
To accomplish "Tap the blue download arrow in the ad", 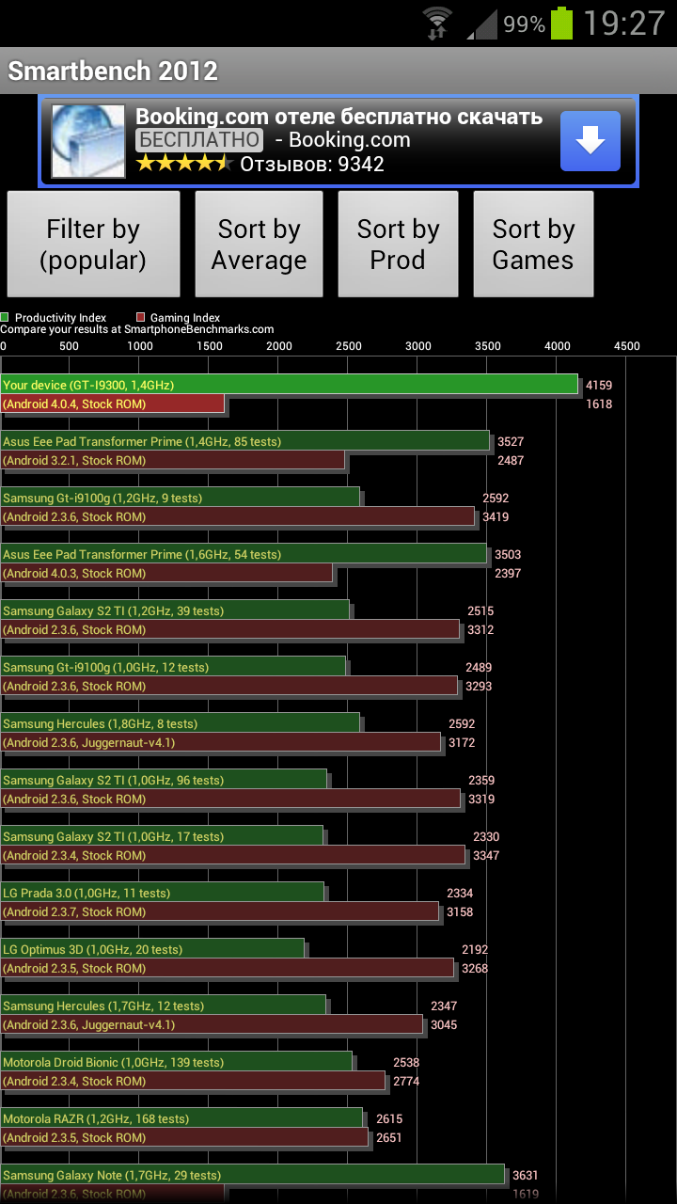I will coord(590,141).
